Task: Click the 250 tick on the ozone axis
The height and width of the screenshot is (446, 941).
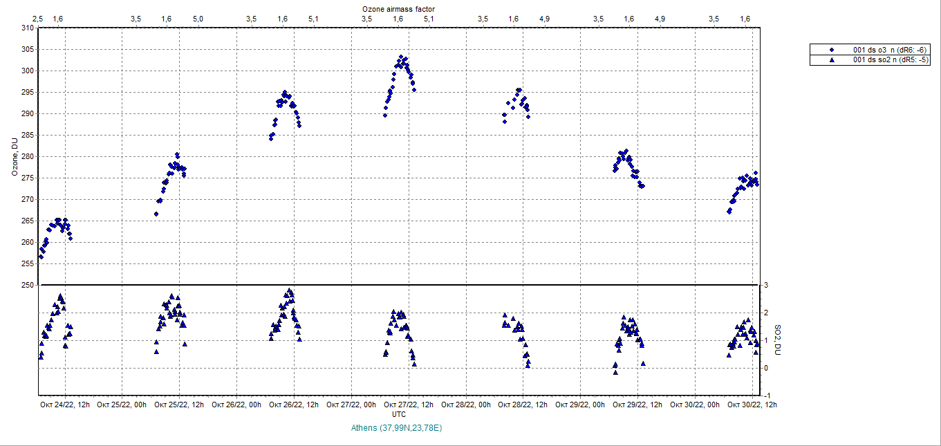Action: click(x=27, y=285)
